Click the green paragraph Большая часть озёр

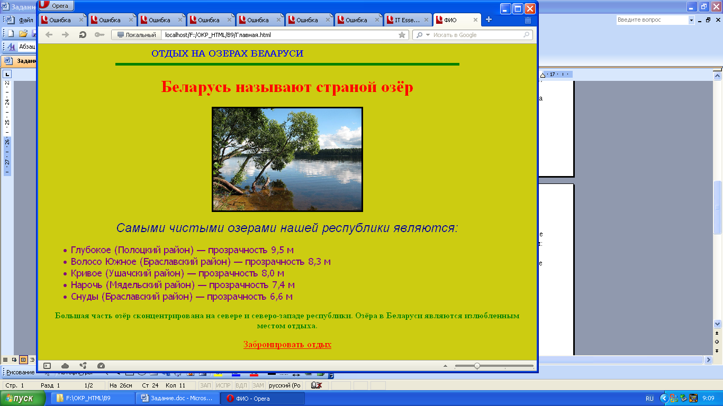[x=287, y=320]
